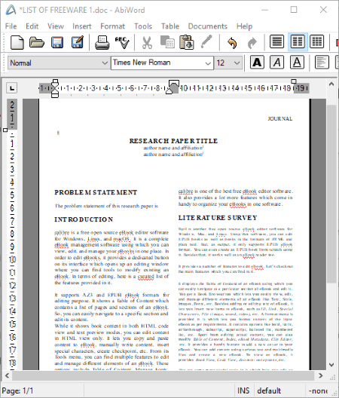Click the RESEARCH PAPER TITLE heading
339x398 pixels.
point(173,141)
